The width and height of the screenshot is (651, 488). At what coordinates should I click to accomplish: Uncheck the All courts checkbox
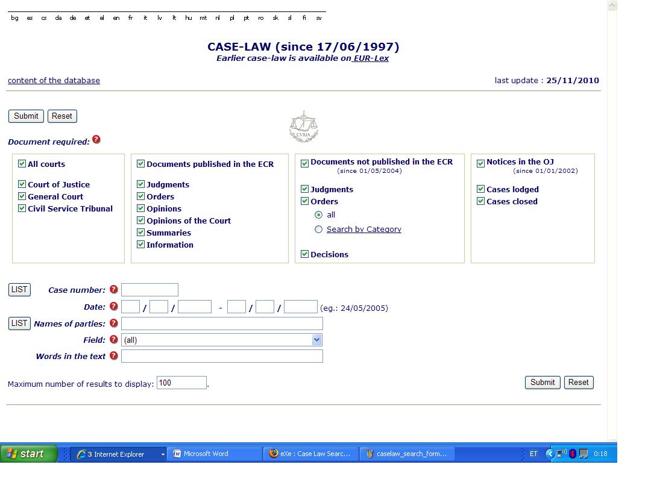[22, 164]
